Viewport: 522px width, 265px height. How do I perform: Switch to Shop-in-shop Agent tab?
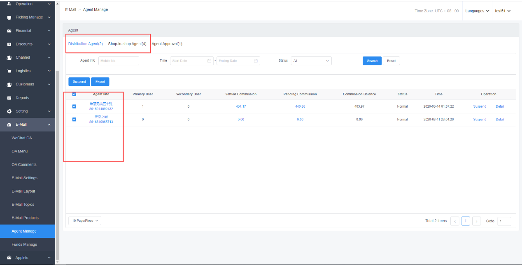point(127,44)
